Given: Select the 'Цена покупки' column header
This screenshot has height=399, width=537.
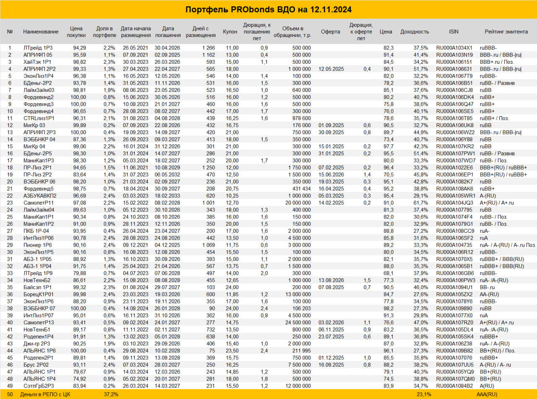Looking at the screenshot, I should (77, 32).
